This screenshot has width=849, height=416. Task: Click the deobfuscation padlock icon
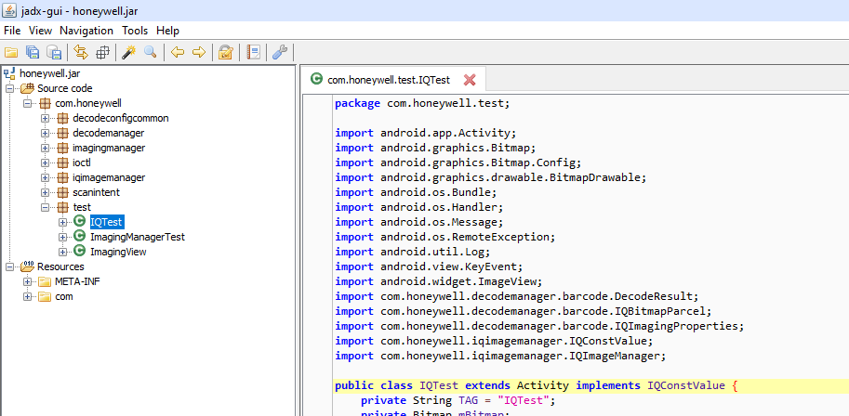pyautogui.click(x=225, y=52)
